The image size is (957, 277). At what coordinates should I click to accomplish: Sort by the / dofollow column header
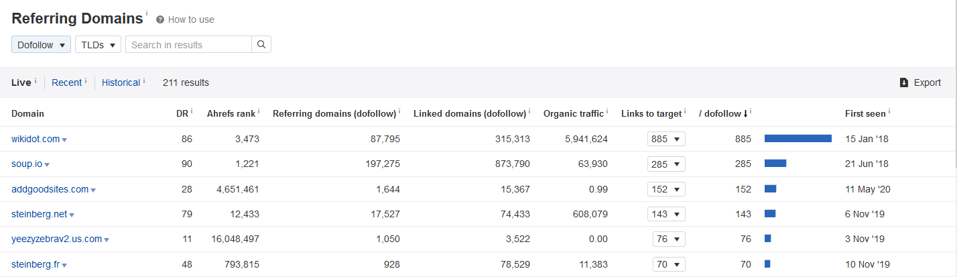tap(723, 113)
